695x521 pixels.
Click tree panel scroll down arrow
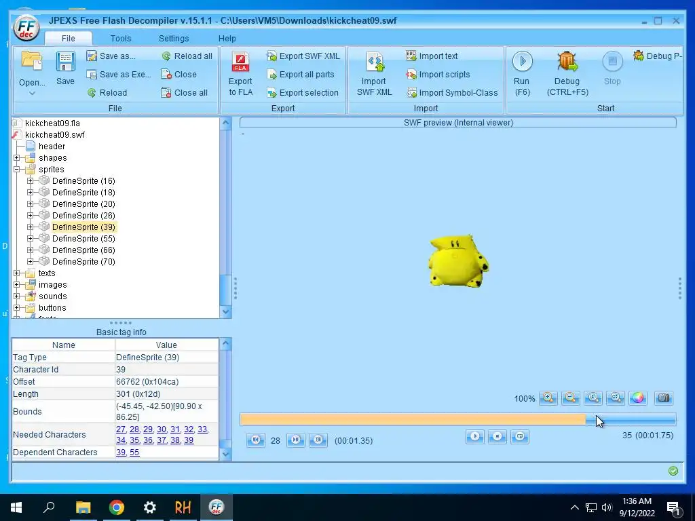[225, 312]
